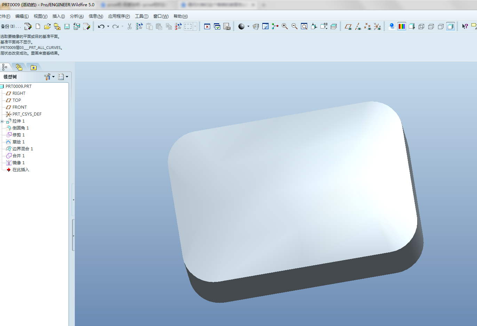Viewport: 477px width, 326px height.
Task: Click the Refit view icon
Action: pyautogui.click(x=304, y=26)
